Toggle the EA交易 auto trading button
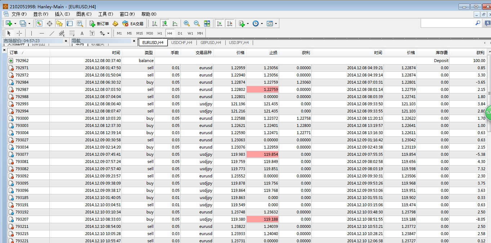This screenshot has width=491, height=243. 133,23
